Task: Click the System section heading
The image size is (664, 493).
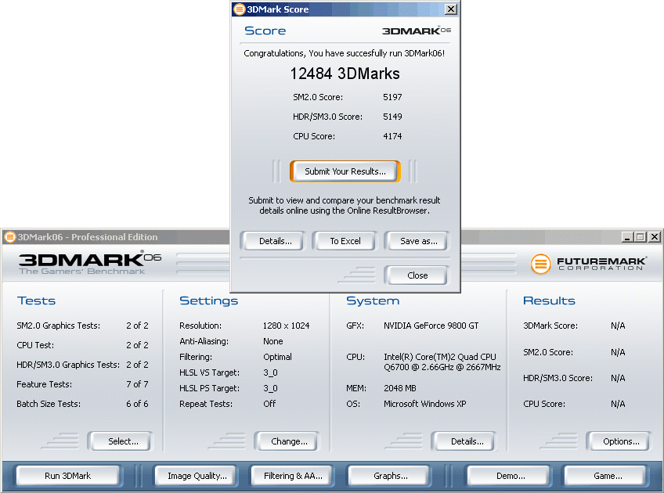Action: (373, 300)
